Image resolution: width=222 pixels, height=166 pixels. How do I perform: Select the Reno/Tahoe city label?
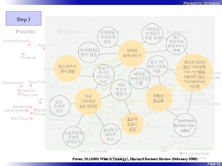[x=39, y=82]
